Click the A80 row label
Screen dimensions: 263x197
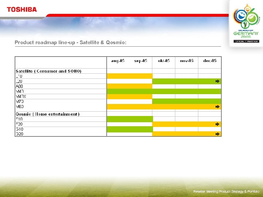[x=19, y=86]
